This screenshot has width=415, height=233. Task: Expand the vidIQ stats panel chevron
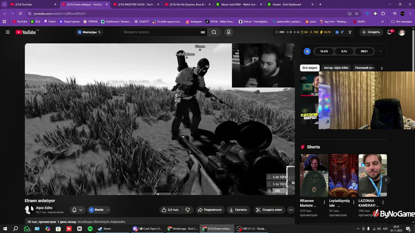(381, 51)
